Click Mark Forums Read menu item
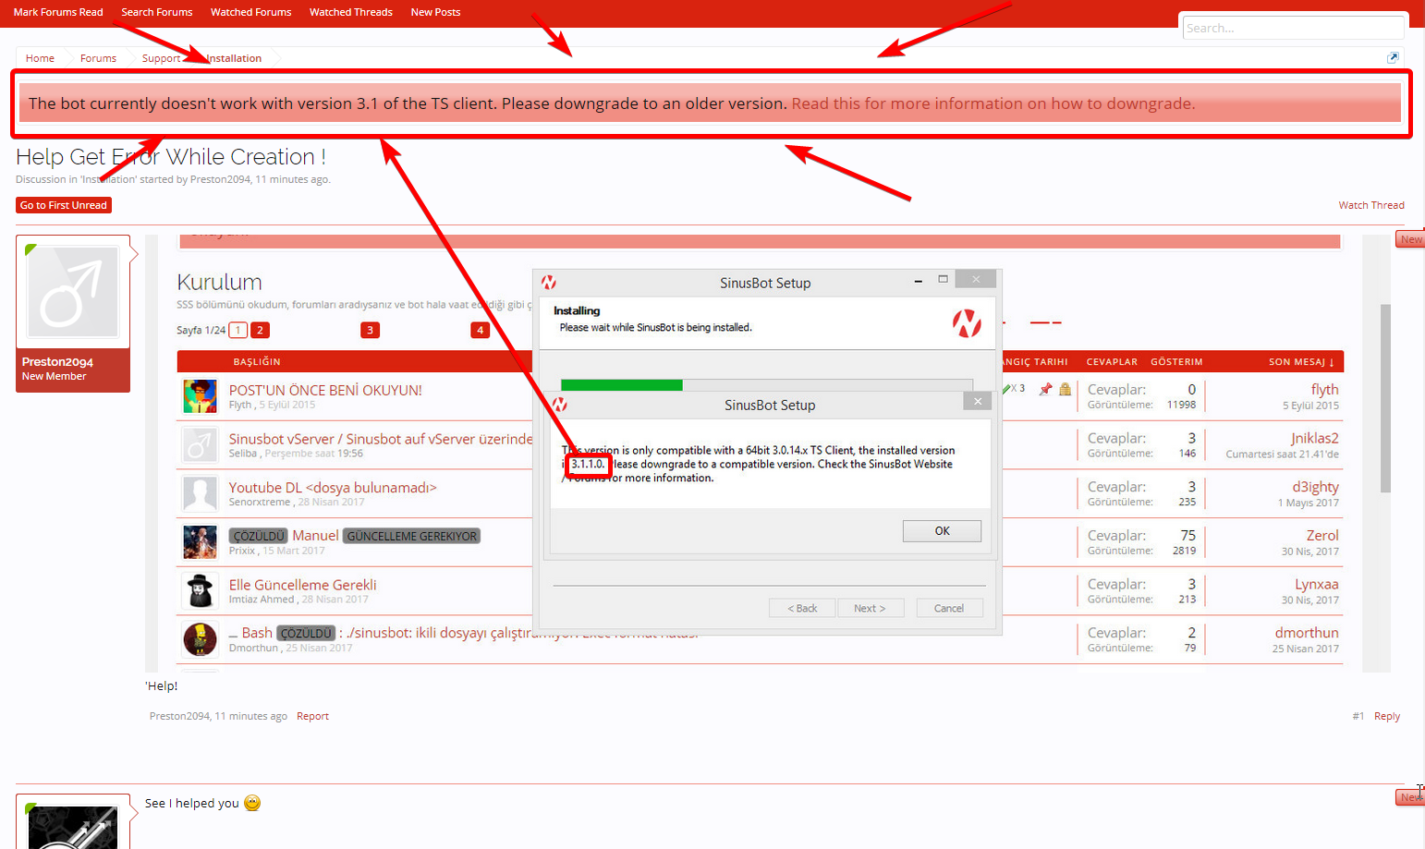Screen dimensions: 1425x849 58,12
